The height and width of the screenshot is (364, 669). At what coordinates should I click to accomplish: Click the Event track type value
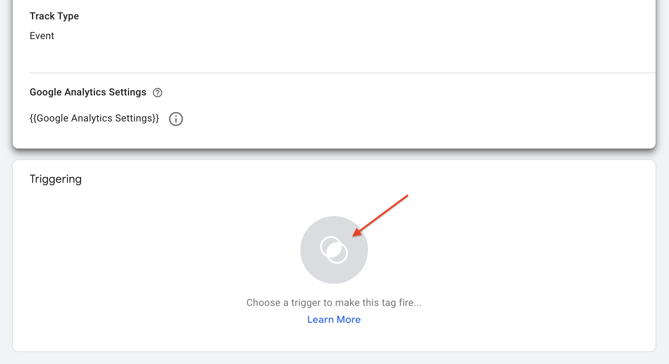[42, 36]
